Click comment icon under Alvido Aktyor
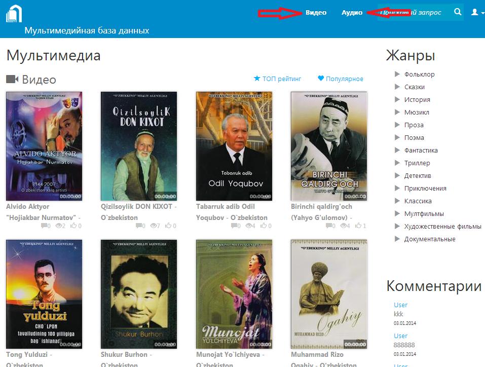The image size is (485, 367). [44, 226]
